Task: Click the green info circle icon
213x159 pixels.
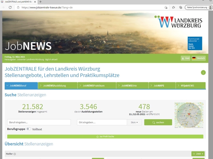Action: click(x=203, y=73)
